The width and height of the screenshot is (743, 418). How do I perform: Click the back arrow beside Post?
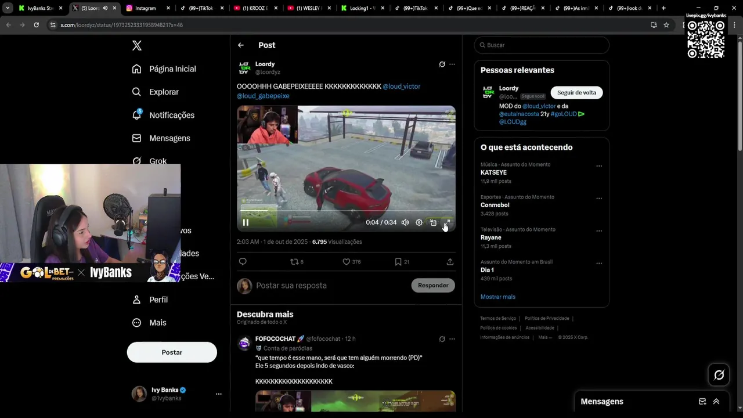click(x=240, y=45)
